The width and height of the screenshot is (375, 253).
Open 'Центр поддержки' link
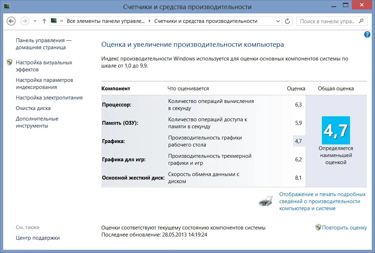pos(38,238)
